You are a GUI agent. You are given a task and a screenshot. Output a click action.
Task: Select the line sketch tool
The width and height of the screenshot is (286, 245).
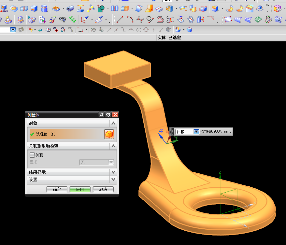(120, 20)
